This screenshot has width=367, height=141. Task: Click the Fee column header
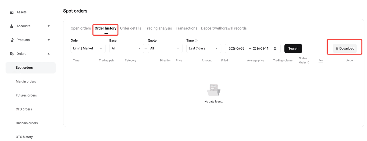point(321,61)
